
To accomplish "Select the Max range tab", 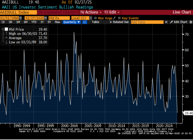I will click(x=58, y=22).
